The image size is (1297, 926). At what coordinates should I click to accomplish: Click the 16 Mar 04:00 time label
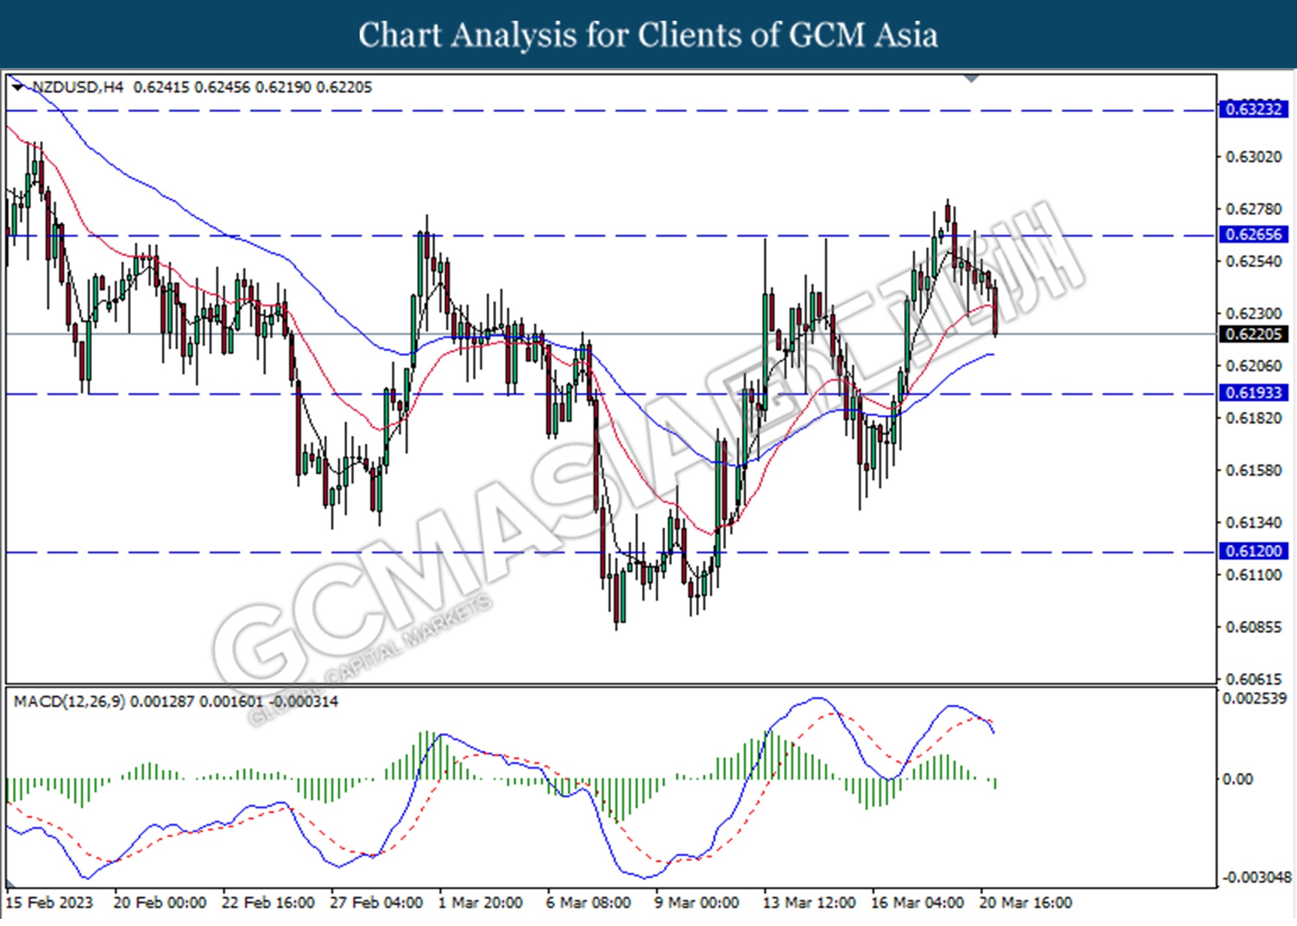click(x=917, y=903)
